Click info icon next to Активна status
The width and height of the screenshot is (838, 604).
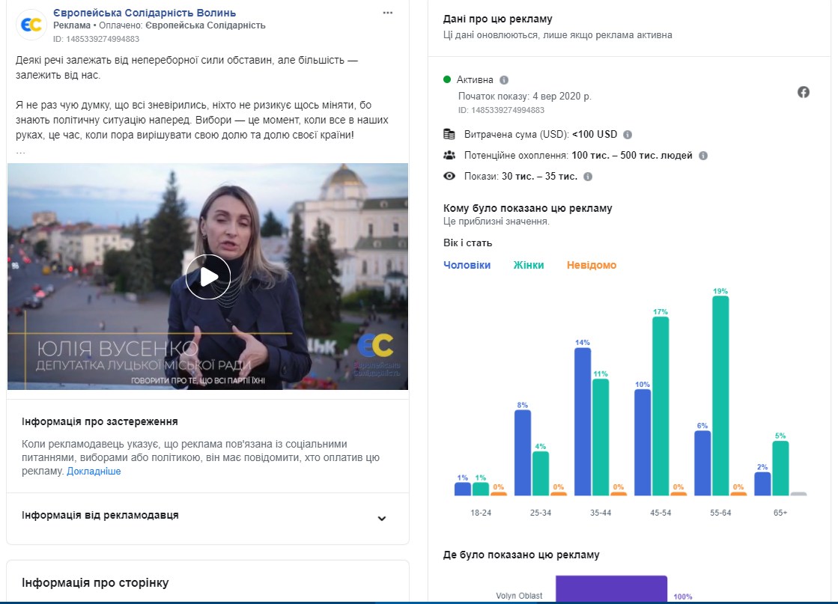point(504,80)
